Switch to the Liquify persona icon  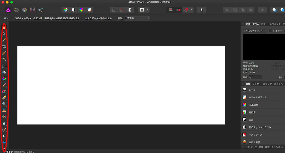[16, 10]
